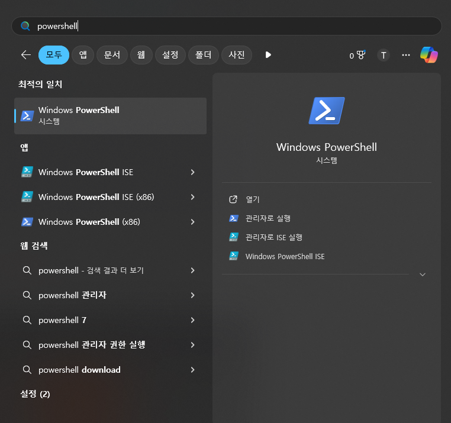Click search icon beside powershell - 검색 결과 더 보기

[x=27, y=270]
